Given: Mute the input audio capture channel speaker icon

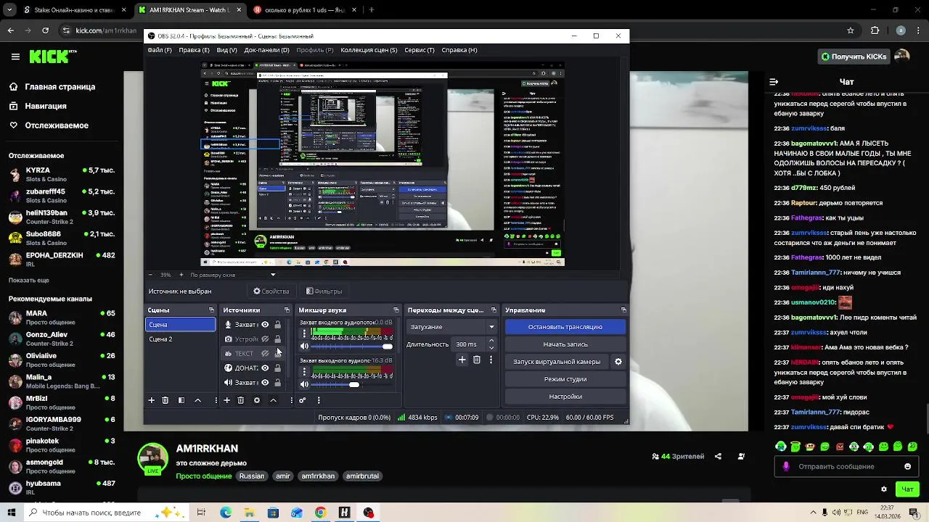Looking at the screenshot, I should (x=304, y=347).
